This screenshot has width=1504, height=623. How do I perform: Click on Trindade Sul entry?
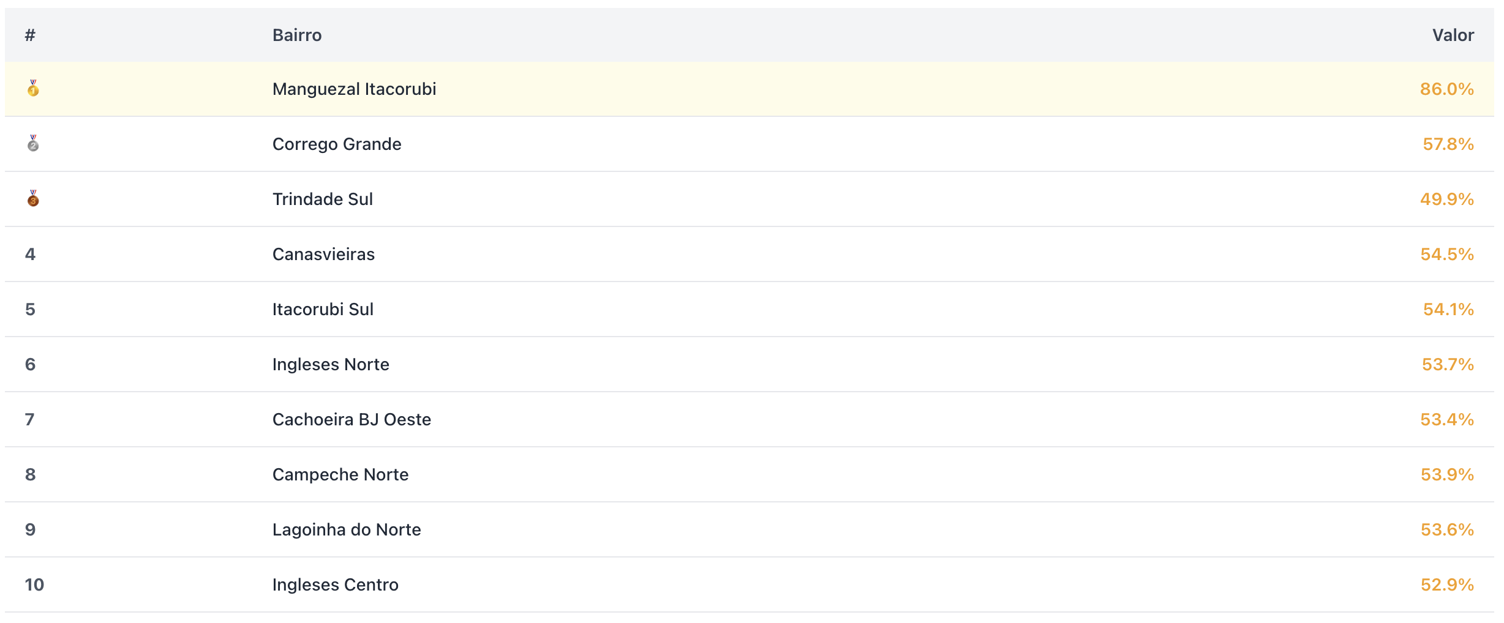pos(322,199)
